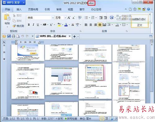Screen dimensions: 155x122
Task: Click the Undo arrow
Action: point(23,36)
